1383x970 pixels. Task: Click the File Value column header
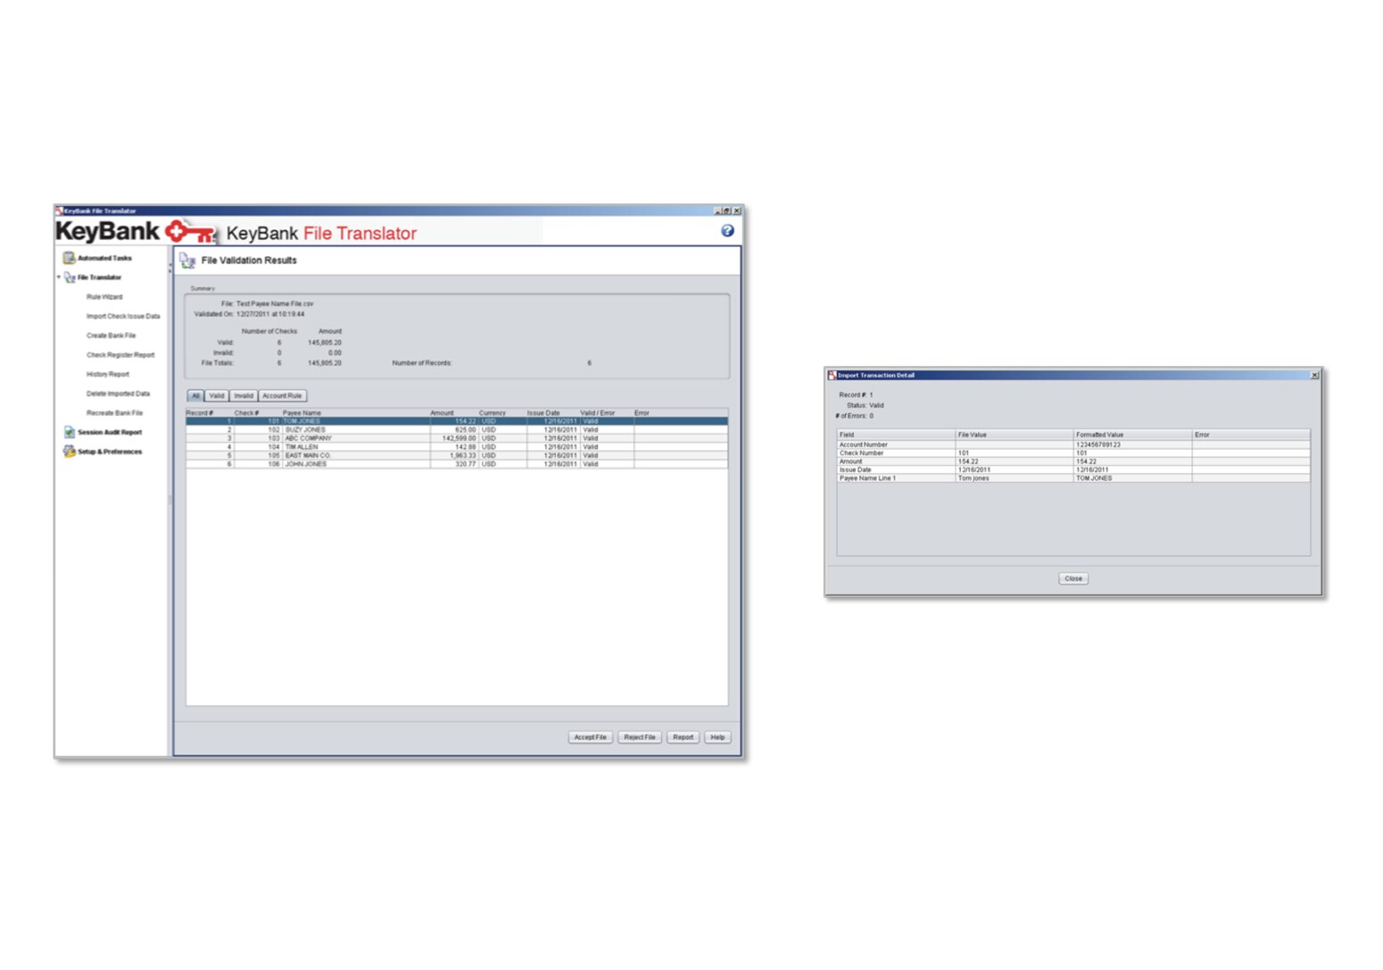pos(1014,435)
